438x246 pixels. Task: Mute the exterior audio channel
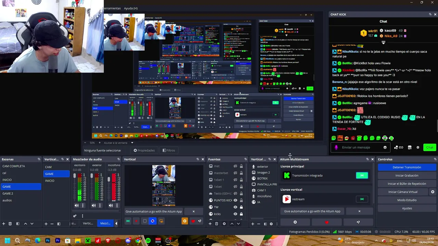[x=94, y=205]
